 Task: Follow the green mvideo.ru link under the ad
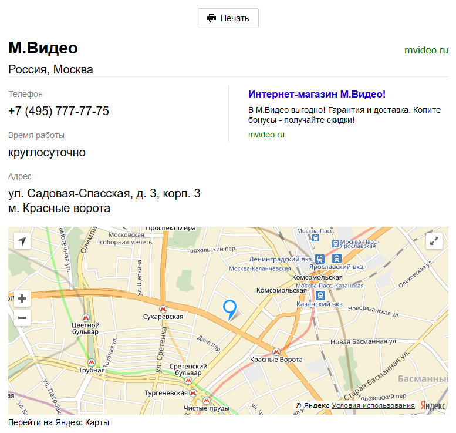[266, 135]
